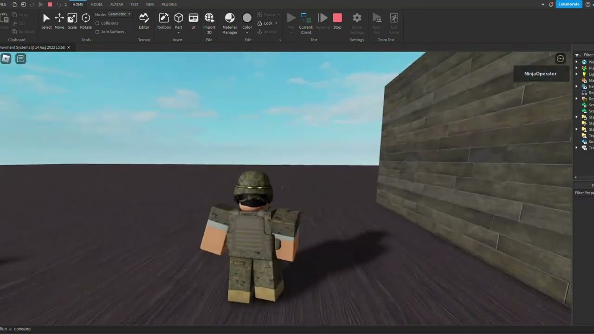The image size is (594, 334).
Task: Open the Explorer filter dropdown icon
Action: [x=578, y=55]
